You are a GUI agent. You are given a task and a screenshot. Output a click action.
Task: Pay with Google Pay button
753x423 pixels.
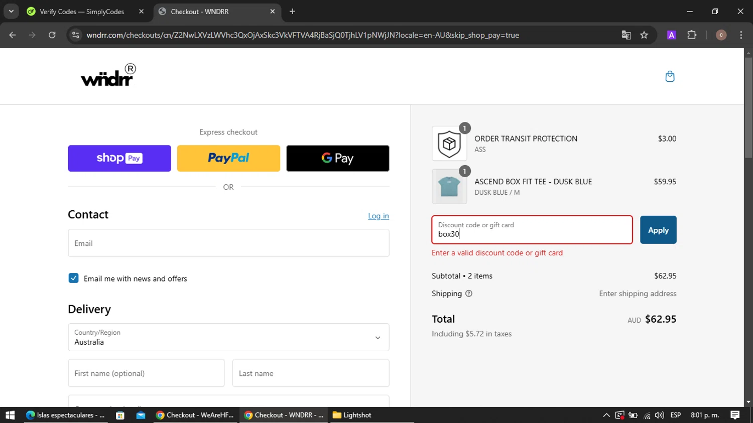[337, 158]
